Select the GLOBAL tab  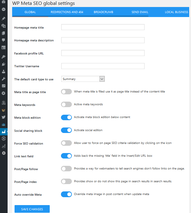pos(30,12)
